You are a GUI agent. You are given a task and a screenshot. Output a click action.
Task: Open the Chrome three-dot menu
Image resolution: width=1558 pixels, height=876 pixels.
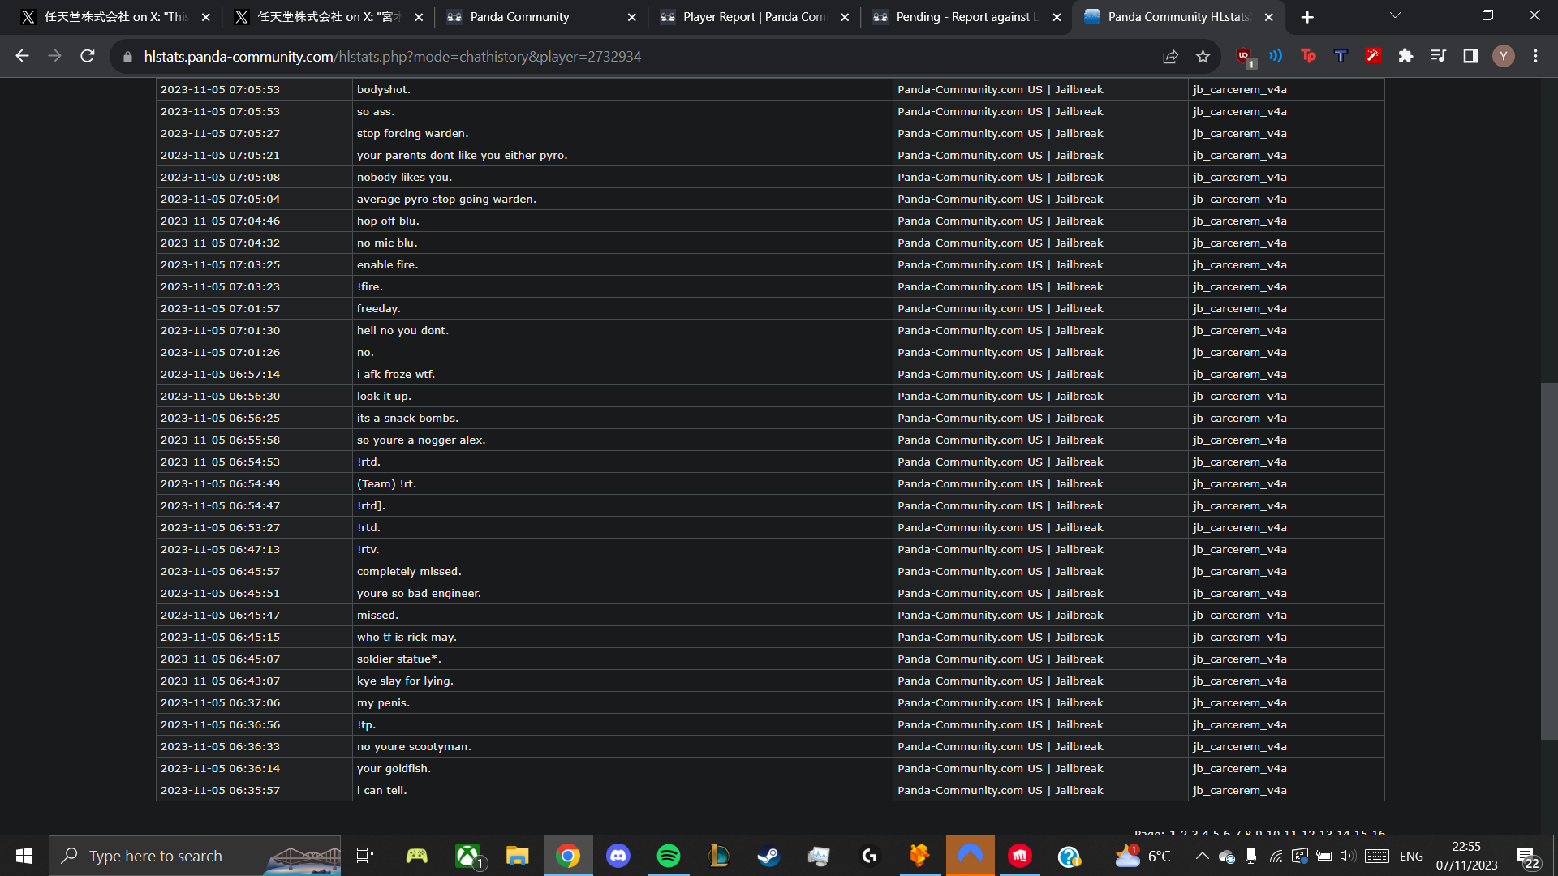(x=1535, y=56)
